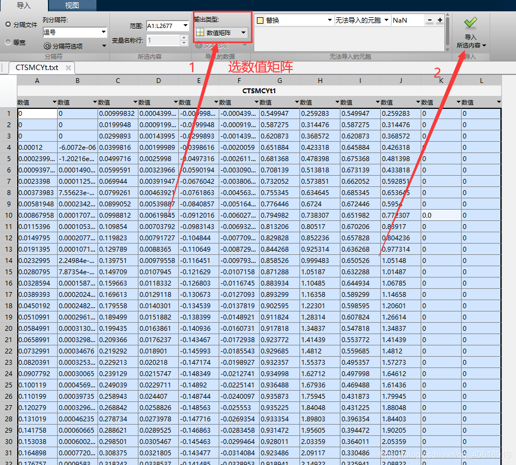Viewport: 516px width, 465px height.
Task: Close the CTSMCYt.txt tab
Action: pyautogui.click(x=68, y=67)
